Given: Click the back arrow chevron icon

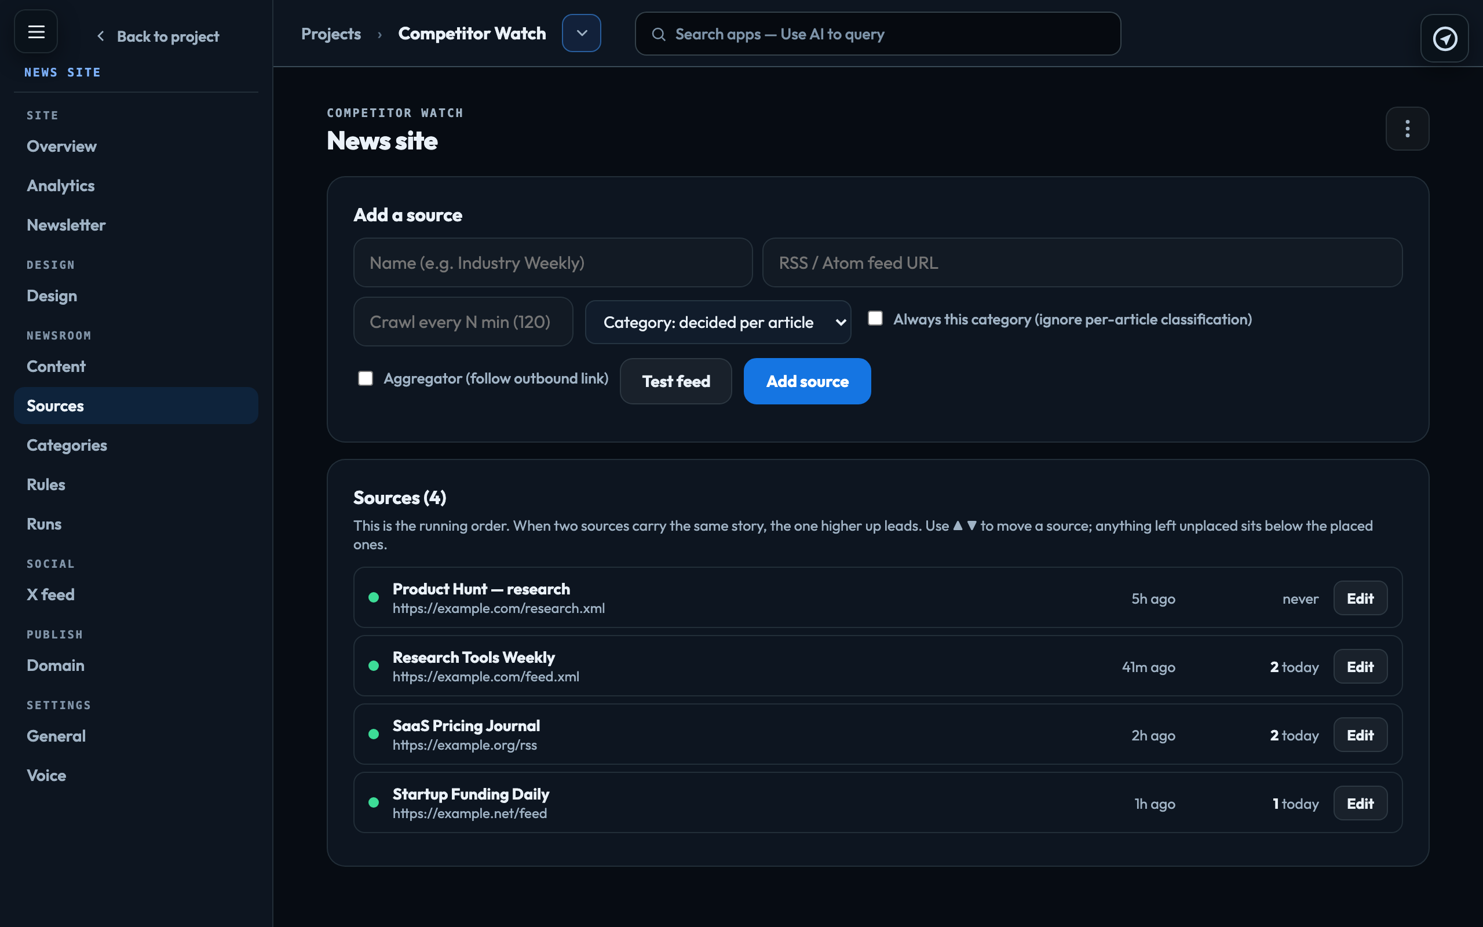Looking at the screenshot, I should pyautogui.click(x=100, y=36).
